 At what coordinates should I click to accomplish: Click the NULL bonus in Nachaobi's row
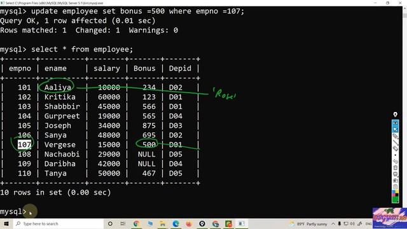point(147,155)
